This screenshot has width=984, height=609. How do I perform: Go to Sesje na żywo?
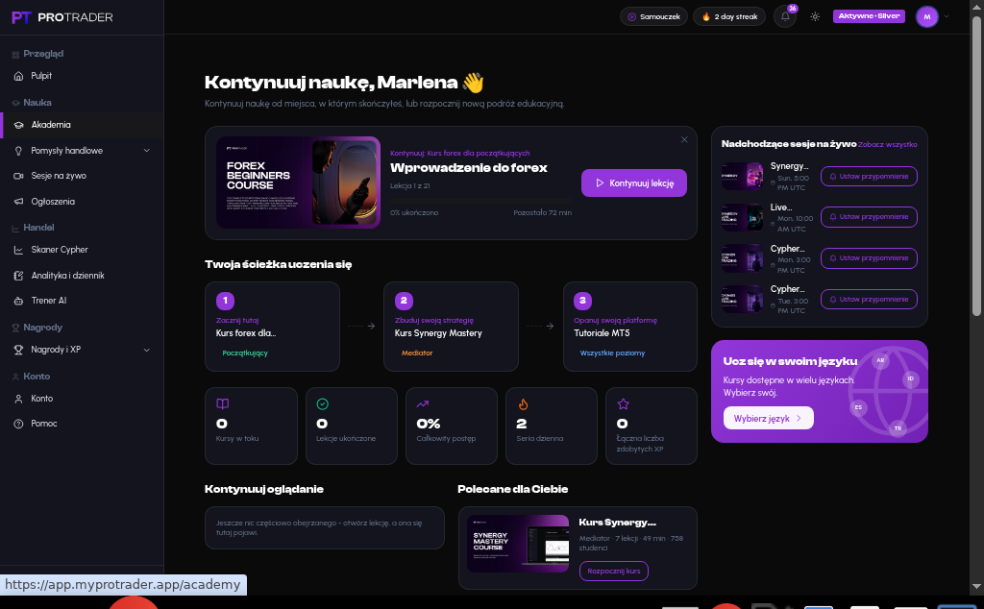82,176
